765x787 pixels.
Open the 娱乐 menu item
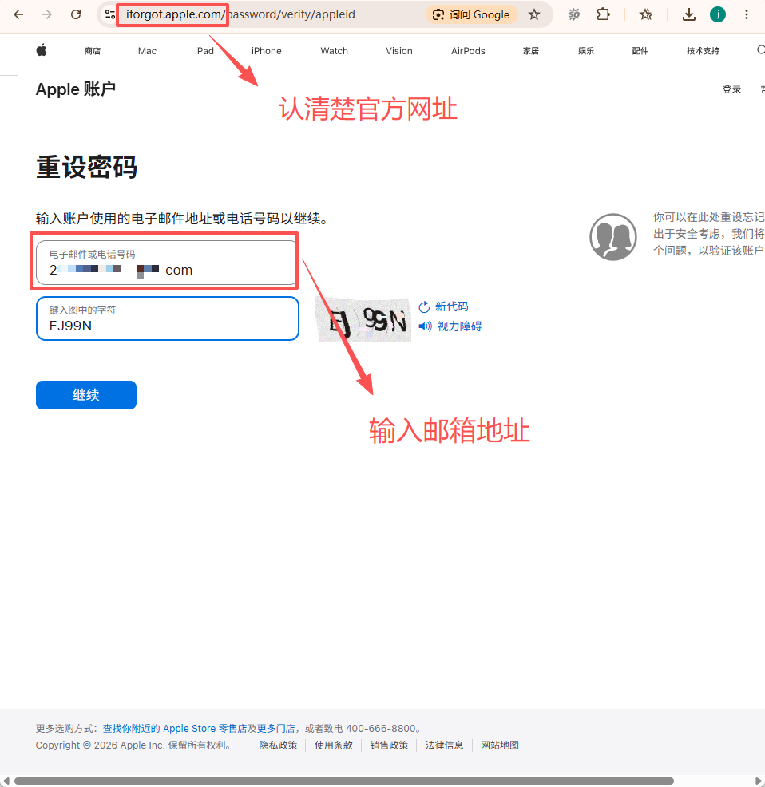click(585, 51)
